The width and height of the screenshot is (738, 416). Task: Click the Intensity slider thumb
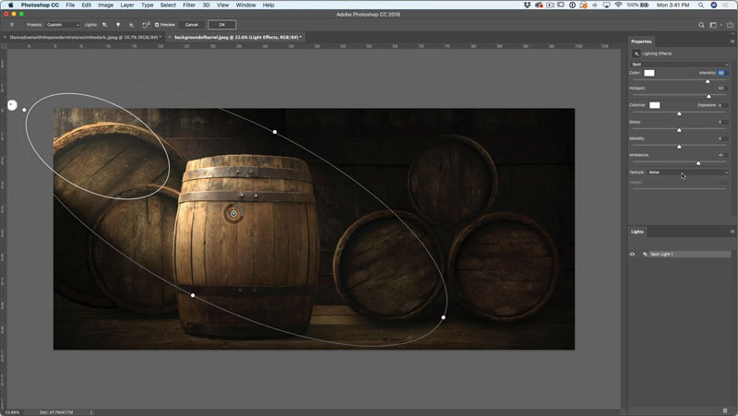tap(708, 81)
